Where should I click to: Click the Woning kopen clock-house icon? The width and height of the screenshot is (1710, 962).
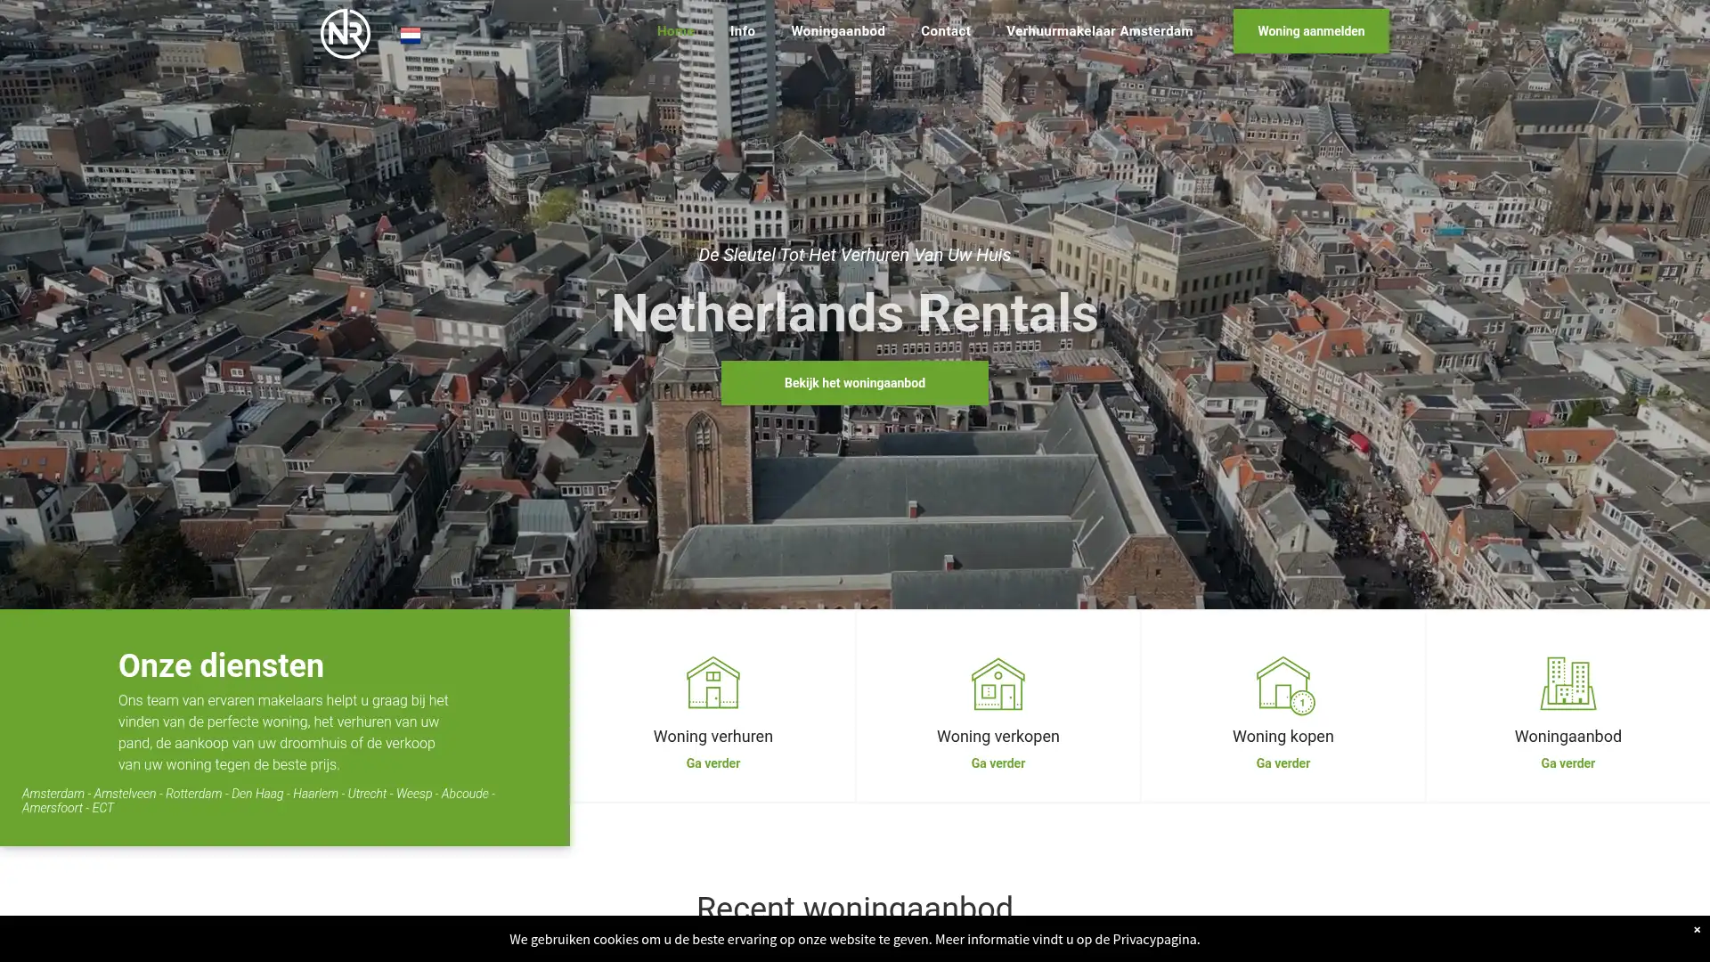point(1282,682)
